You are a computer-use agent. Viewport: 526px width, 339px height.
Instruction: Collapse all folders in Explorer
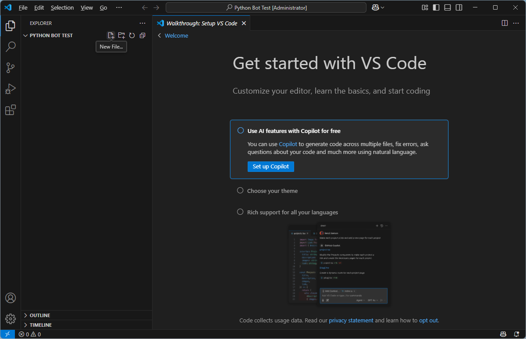click(142, 35)
